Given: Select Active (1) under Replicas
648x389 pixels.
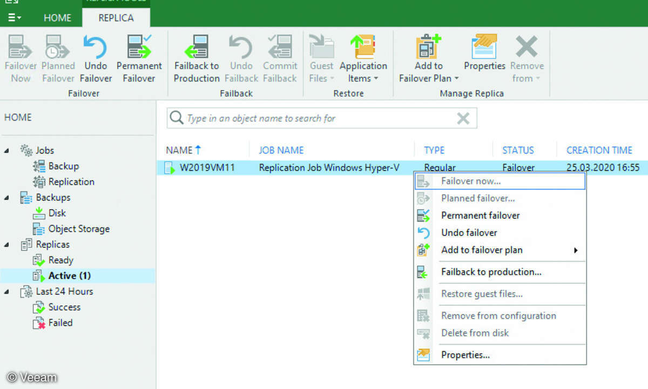Looking at the screenshot, I should tap(69, 276).
